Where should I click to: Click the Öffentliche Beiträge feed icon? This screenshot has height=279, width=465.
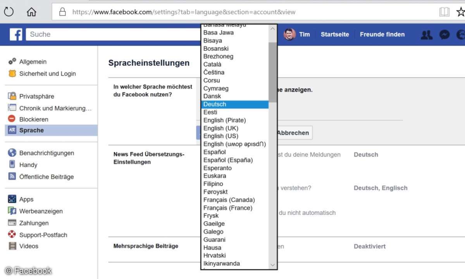coord(12,176)
